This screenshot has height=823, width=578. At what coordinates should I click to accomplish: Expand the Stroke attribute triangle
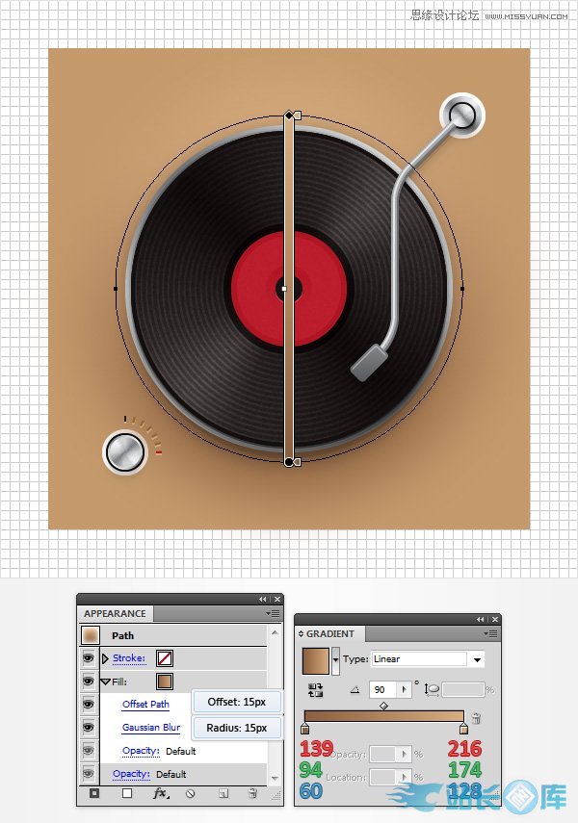pyautogui.click(x=105, y=658)
